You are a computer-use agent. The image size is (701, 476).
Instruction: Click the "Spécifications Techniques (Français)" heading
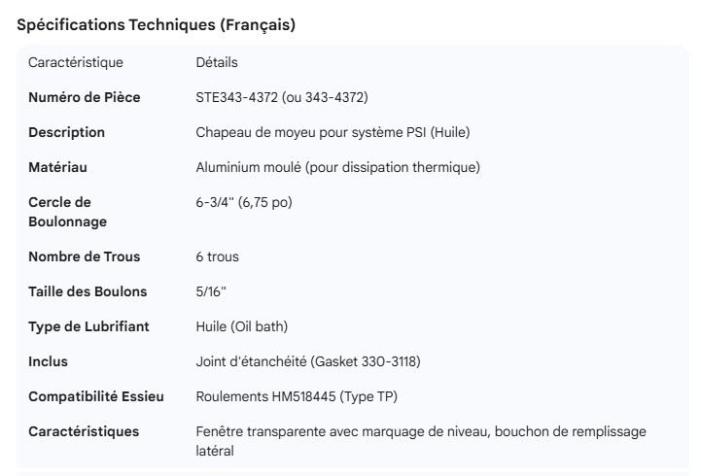point(157,25)
